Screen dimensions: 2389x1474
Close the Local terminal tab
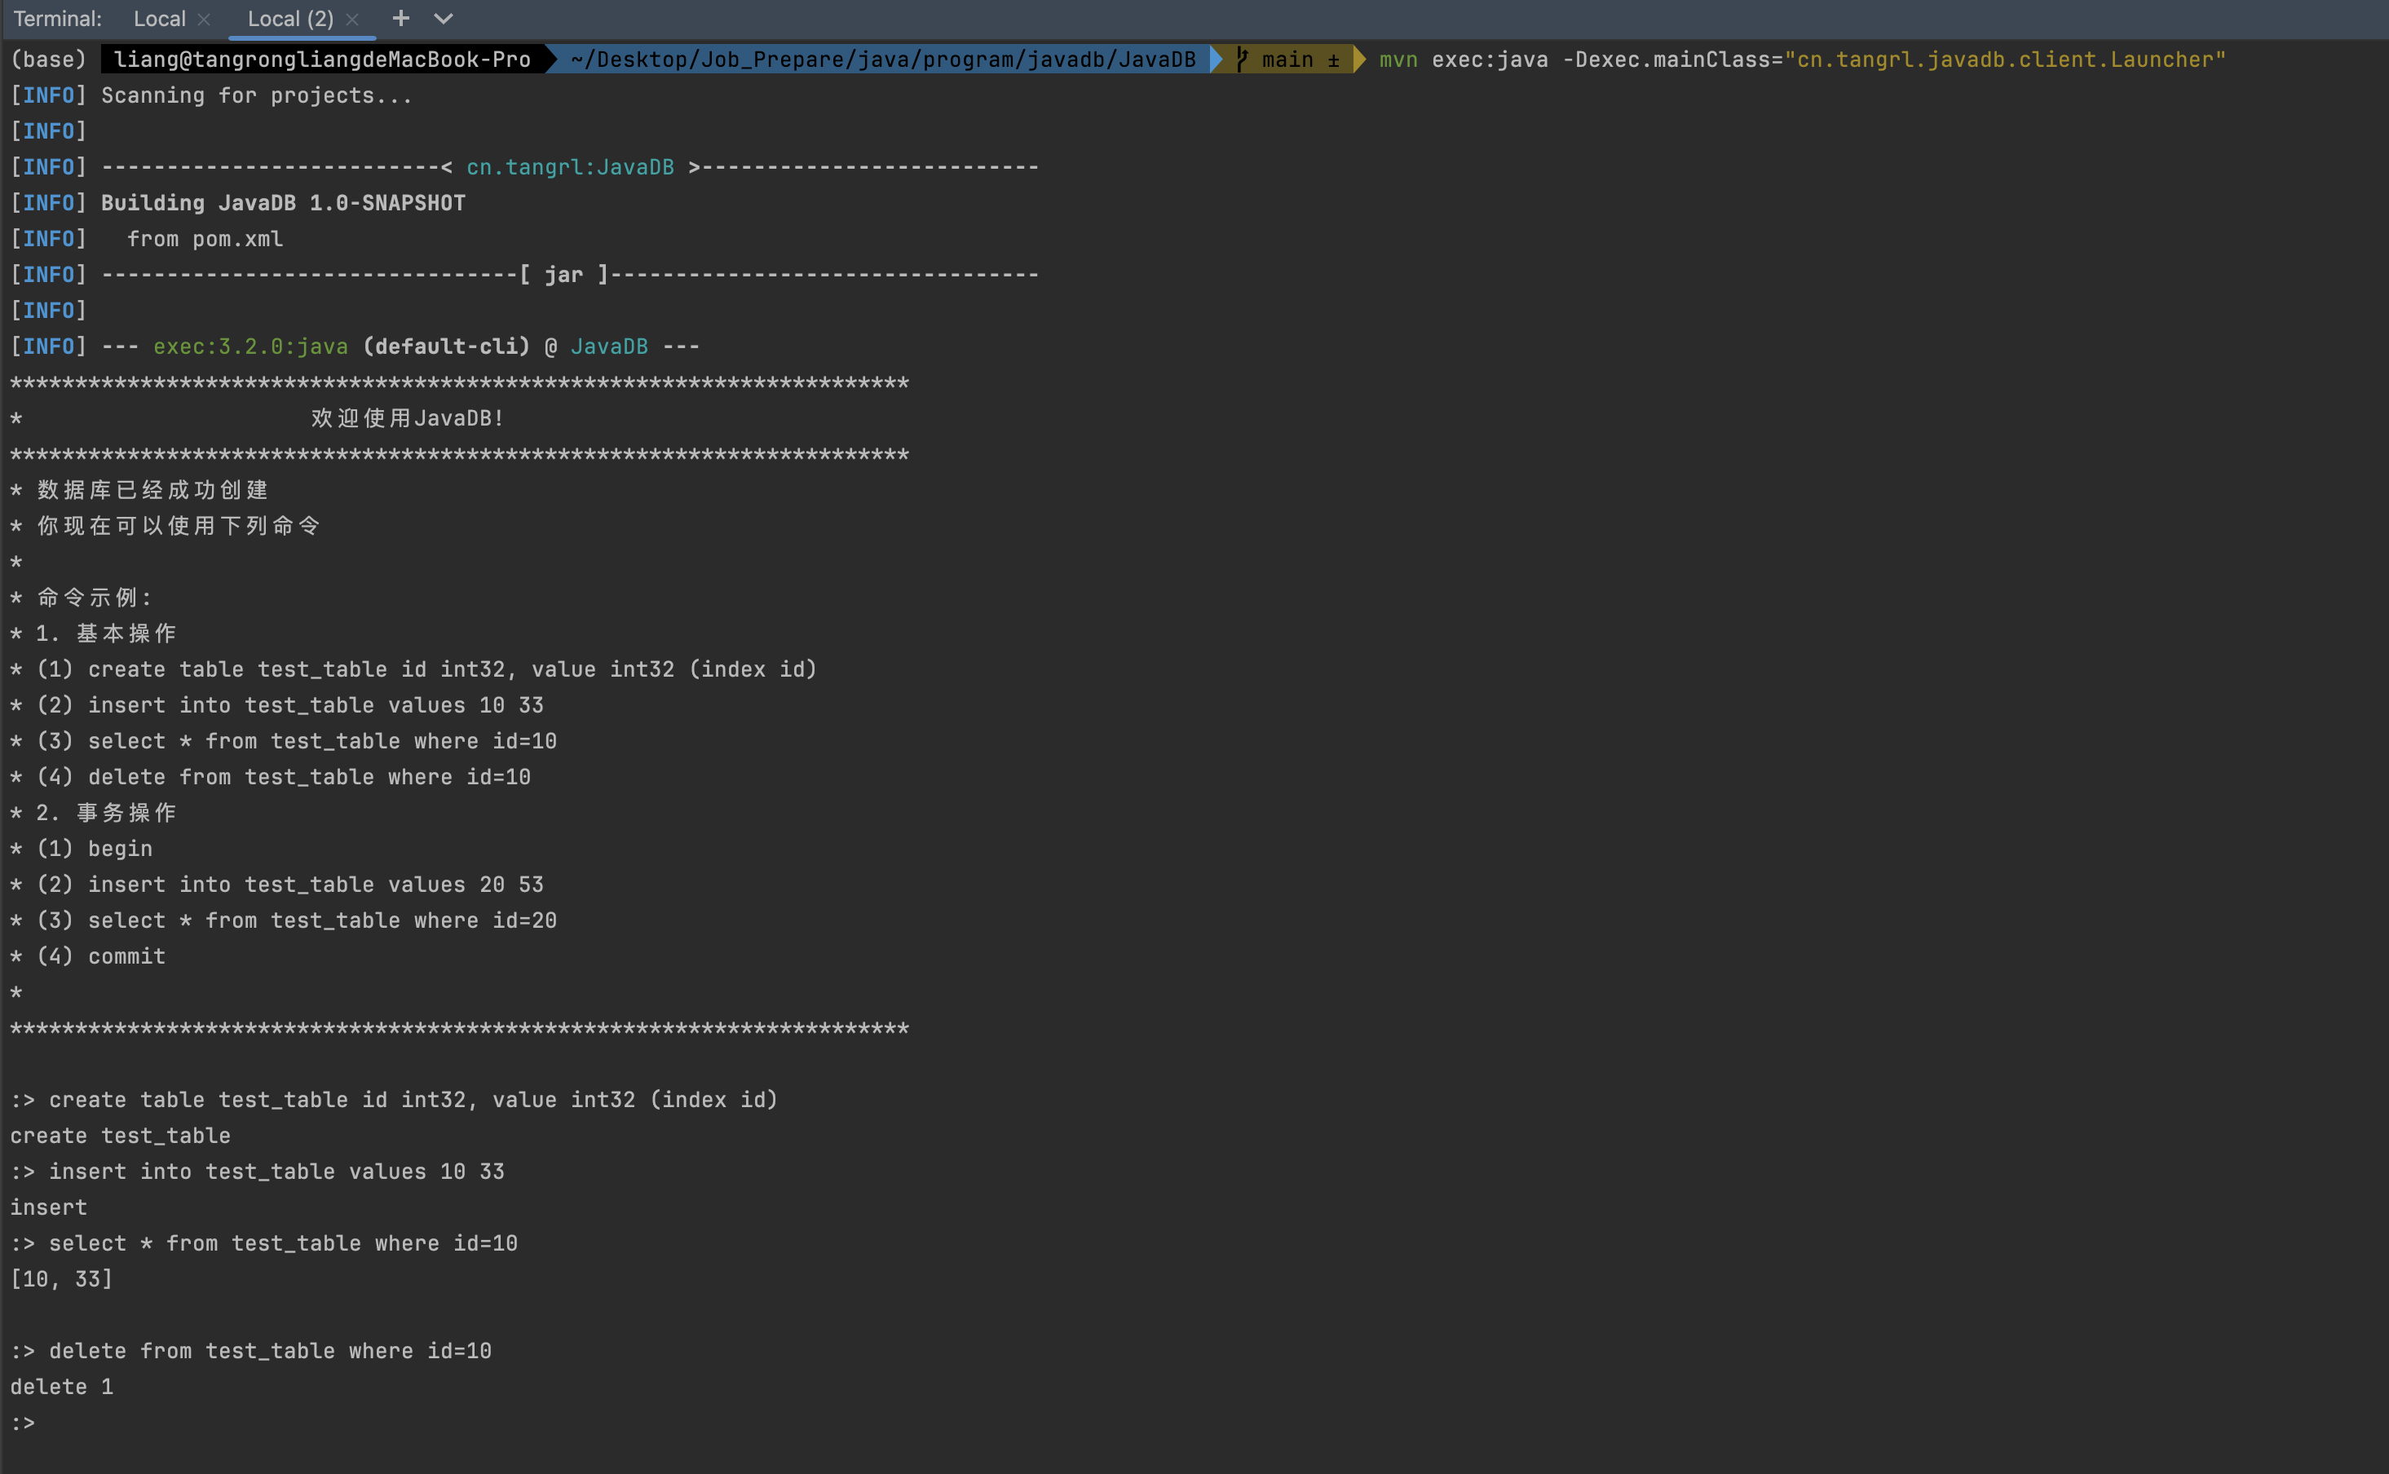[x=204, y=20]
